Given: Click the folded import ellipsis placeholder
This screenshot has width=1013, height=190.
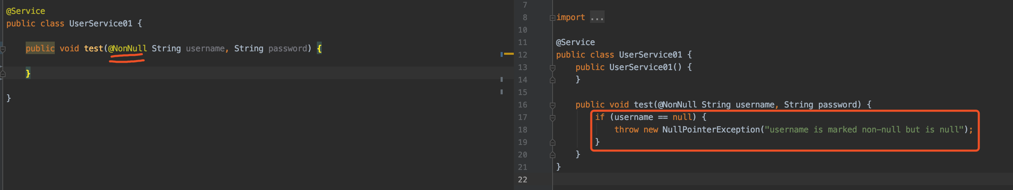Looking at the screenshot, I should [597, 18].
